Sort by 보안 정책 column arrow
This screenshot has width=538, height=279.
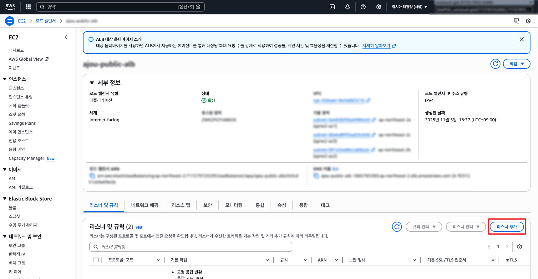tap(415, 260)
